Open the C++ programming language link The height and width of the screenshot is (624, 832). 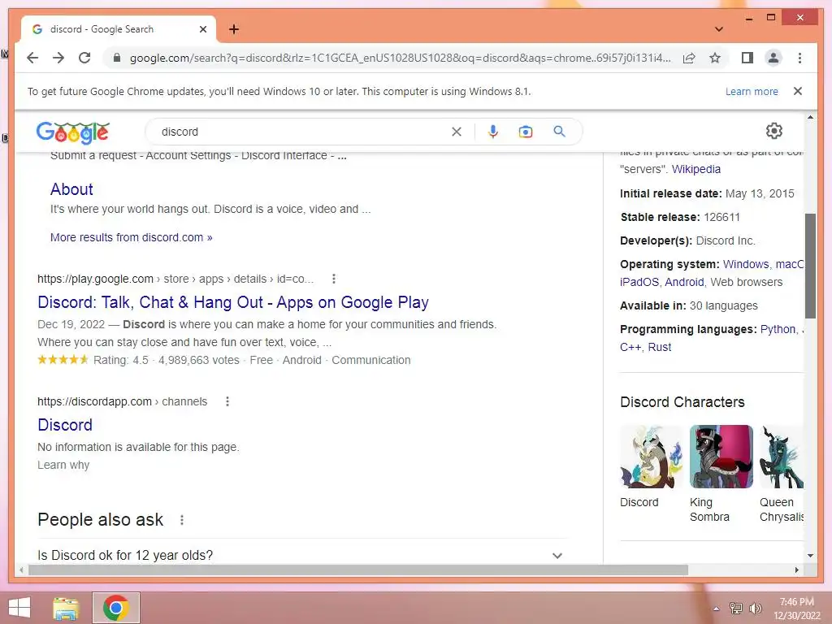point(630,347)
